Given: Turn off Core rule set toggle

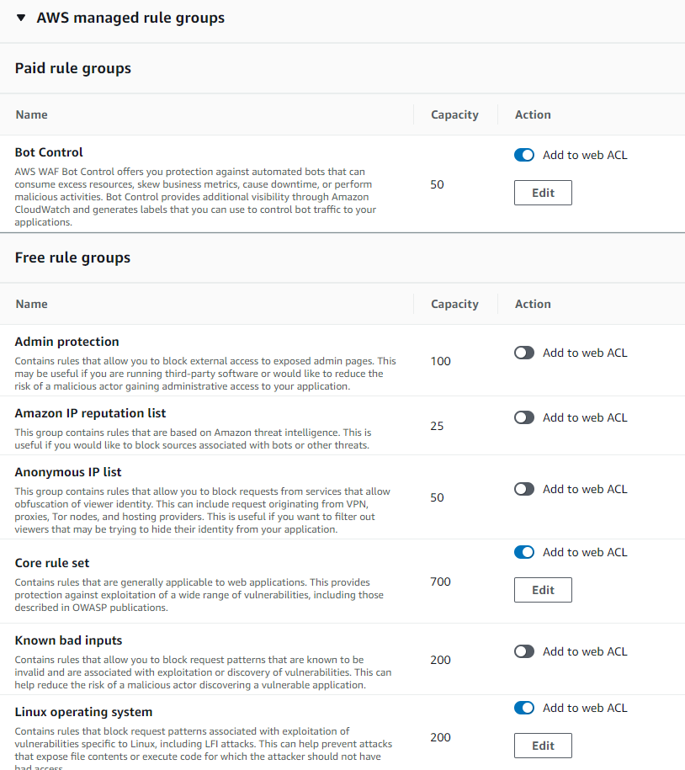Looking at the screenshot, I should pos(524,552).
